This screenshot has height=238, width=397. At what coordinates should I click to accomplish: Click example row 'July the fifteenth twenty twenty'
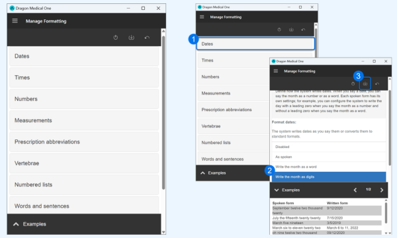pyautogui.click(x=327, y=218)
